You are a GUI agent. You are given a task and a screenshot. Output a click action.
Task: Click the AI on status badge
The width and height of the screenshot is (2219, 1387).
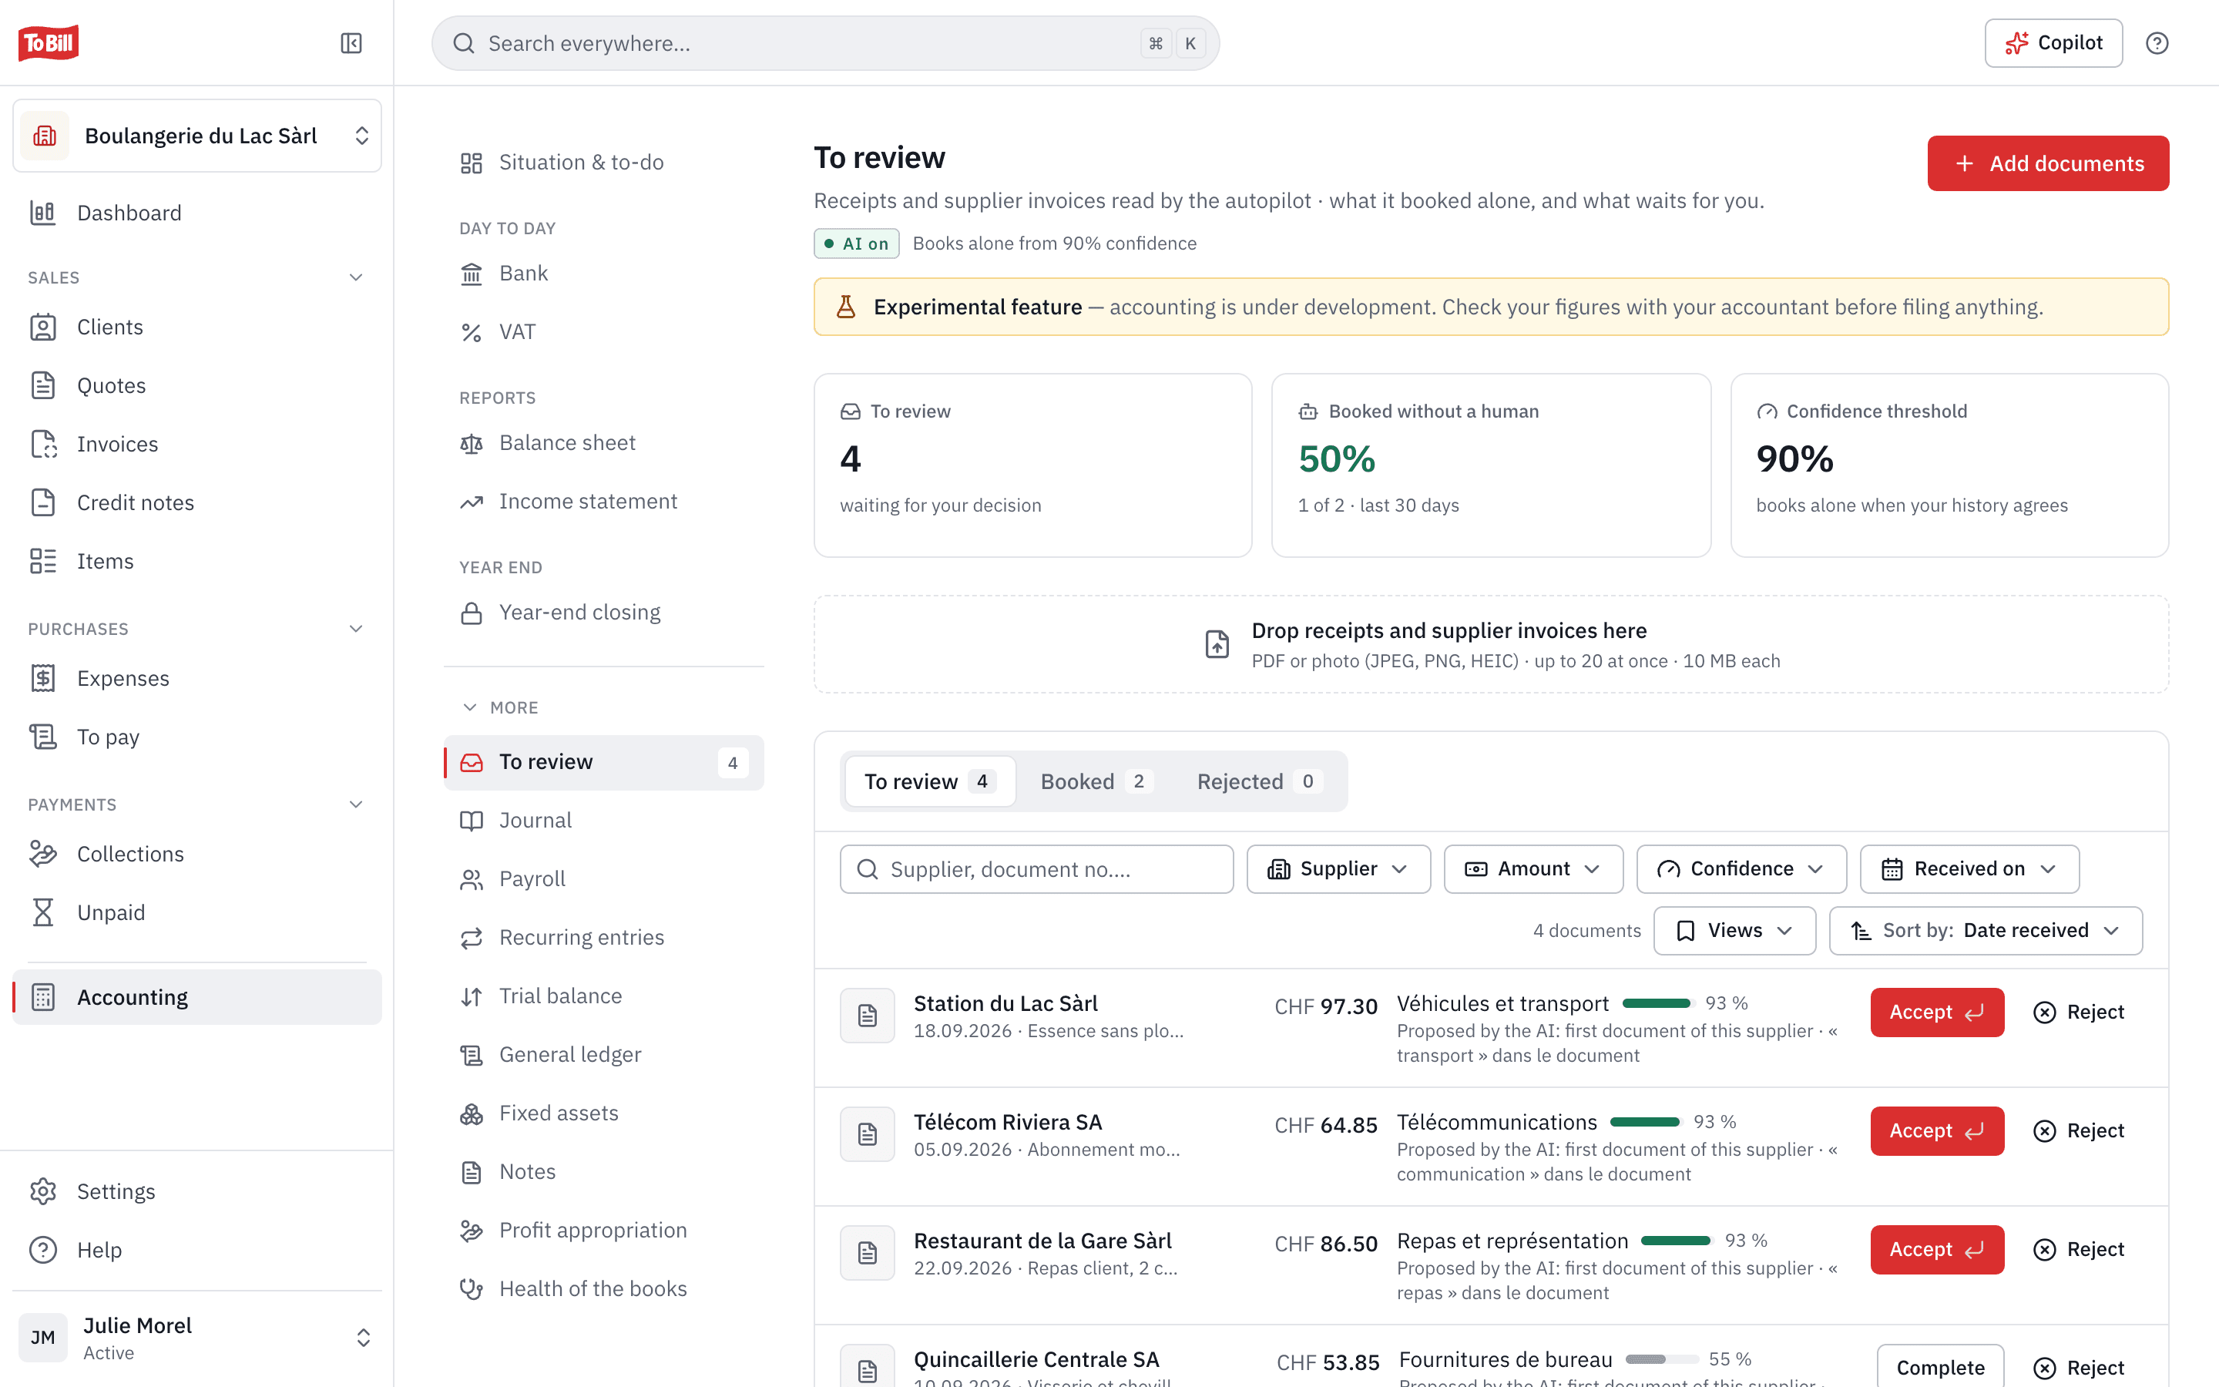[857, 244]
